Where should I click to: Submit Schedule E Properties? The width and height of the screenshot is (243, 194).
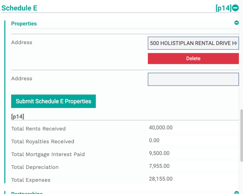coord(53,101)
